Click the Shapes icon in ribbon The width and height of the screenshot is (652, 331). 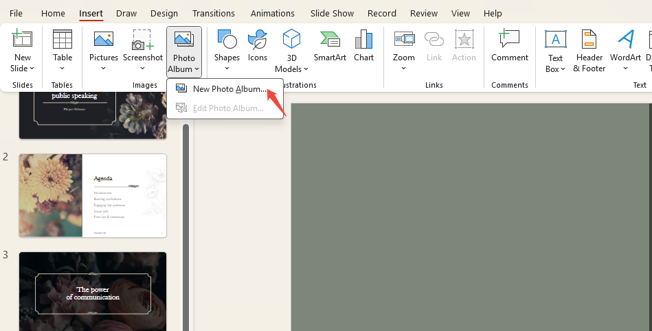(227, 41)
